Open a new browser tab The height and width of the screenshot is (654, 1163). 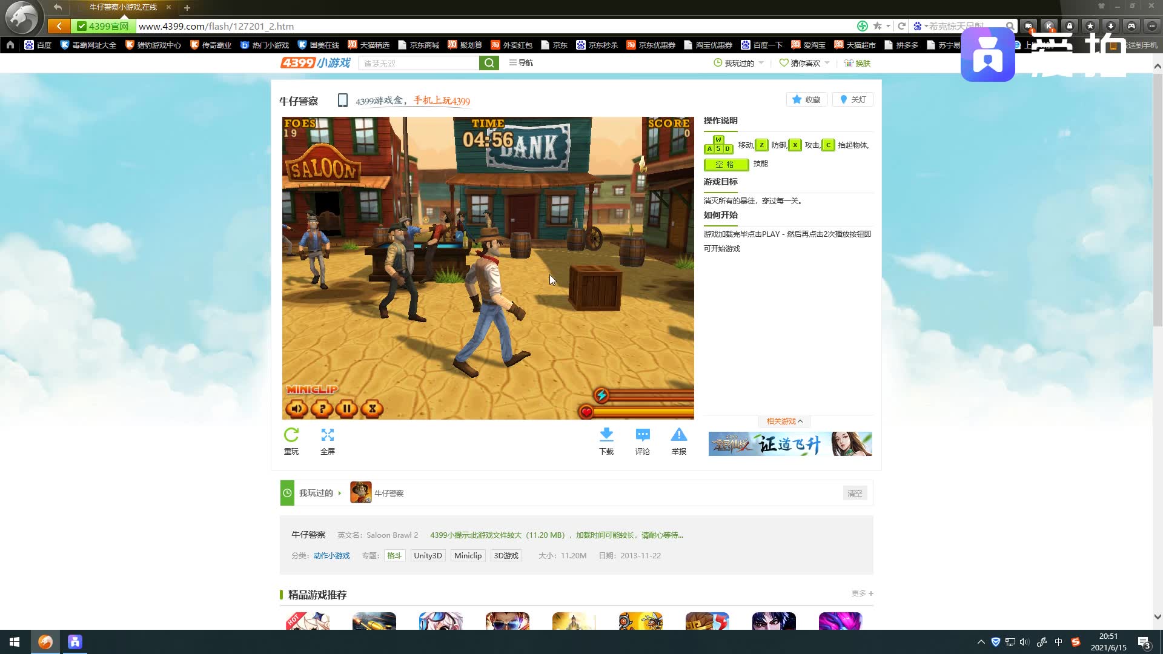(187, 7)
